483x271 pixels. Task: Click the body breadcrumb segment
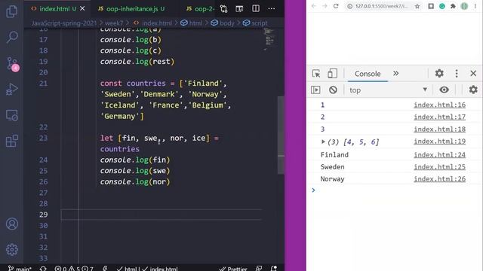coord(223,23)
